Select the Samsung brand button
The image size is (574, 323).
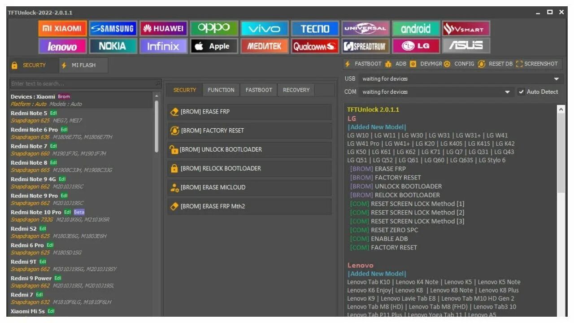[113, 29]
